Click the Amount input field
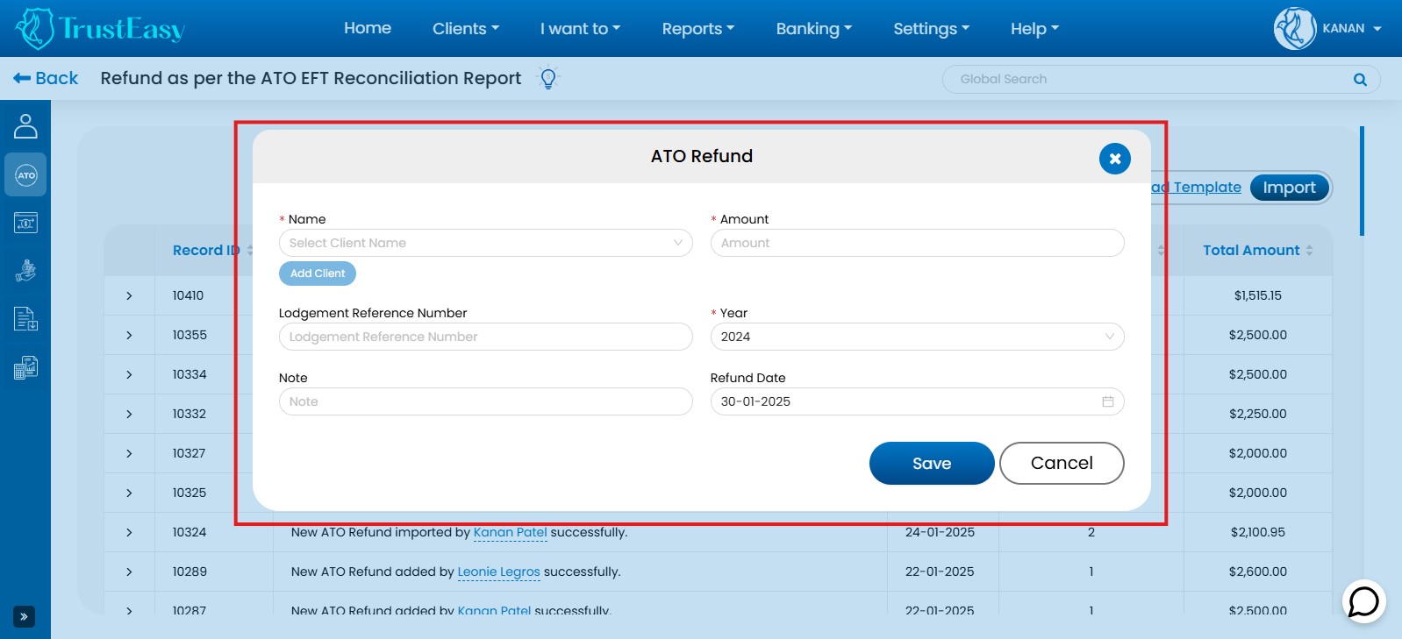 tap(917, 243)
